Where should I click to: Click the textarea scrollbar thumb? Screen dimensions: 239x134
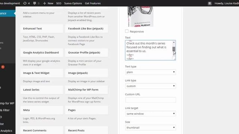click(x=174, y=49)
